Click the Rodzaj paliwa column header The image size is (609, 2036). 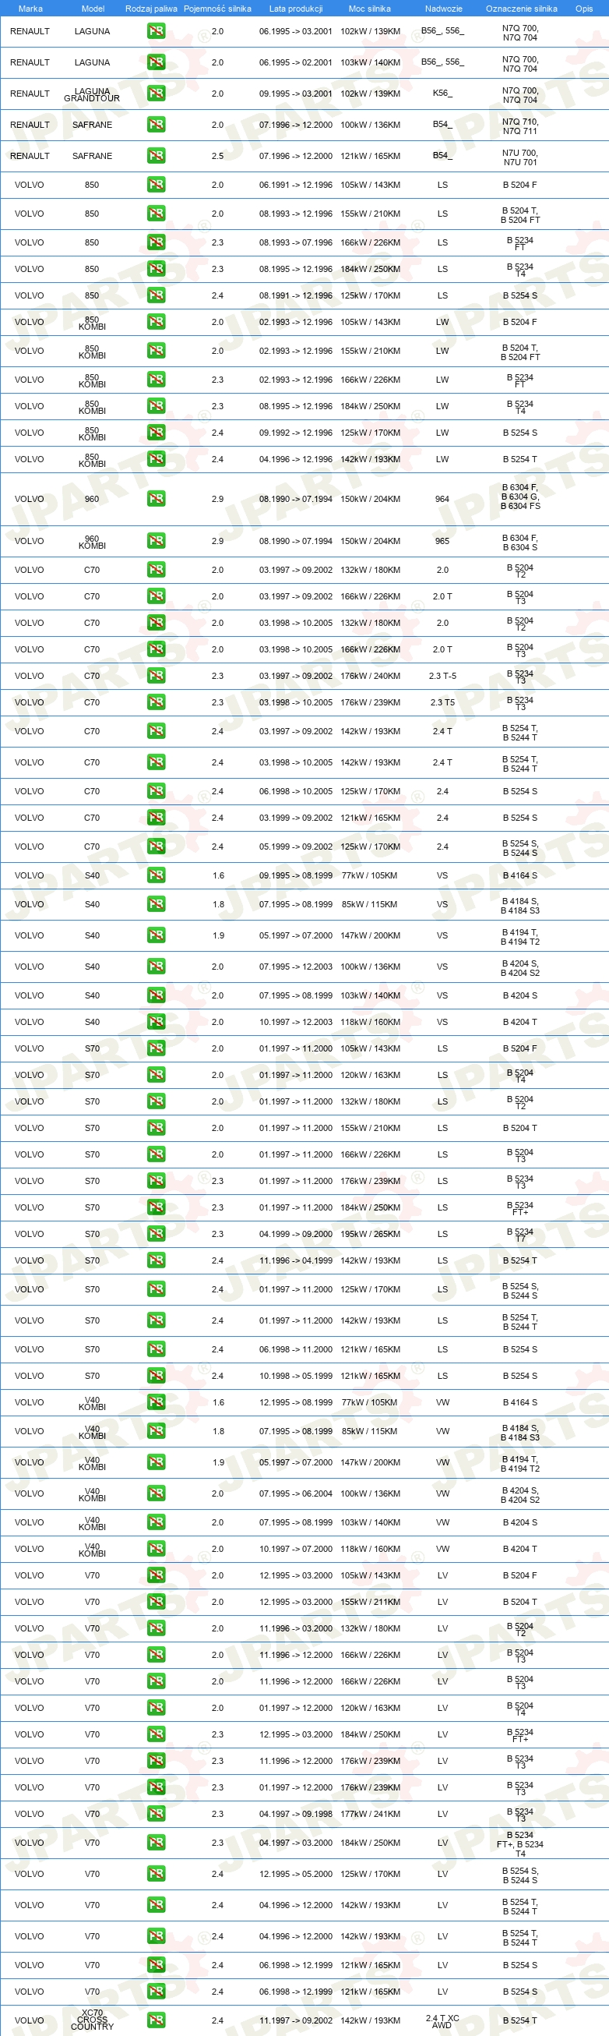151,9
